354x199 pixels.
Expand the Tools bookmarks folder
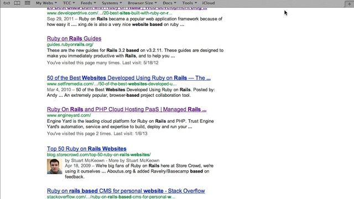189,3
